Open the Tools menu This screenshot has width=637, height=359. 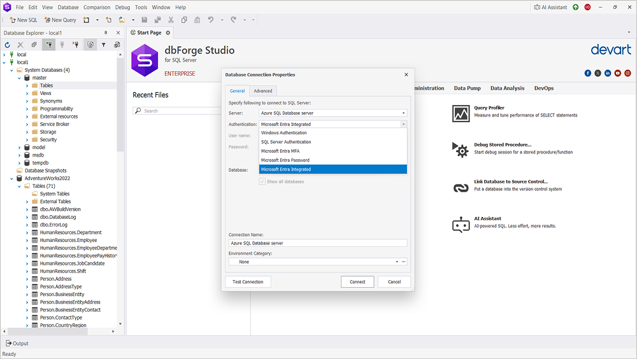(x=141, y=7)
